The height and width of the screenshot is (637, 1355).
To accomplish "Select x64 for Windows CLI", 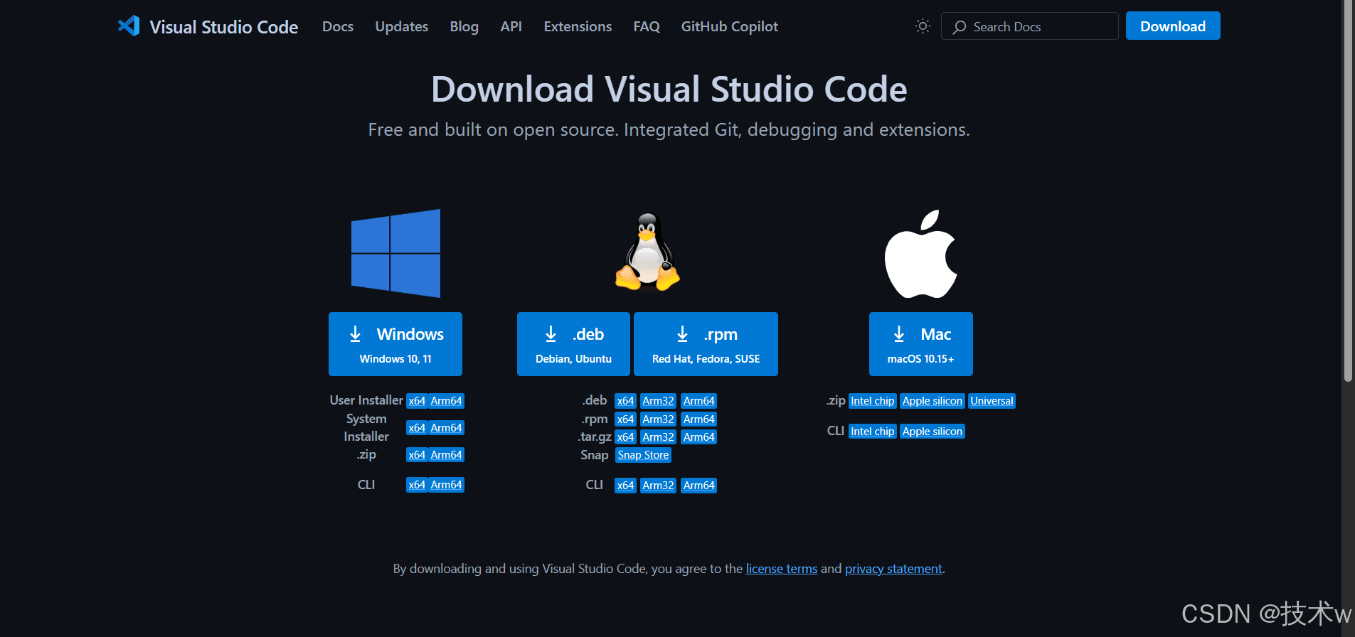I will (417, 485).
